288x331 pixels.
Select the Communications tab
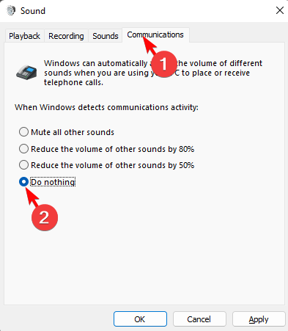[x=155, y=35]
